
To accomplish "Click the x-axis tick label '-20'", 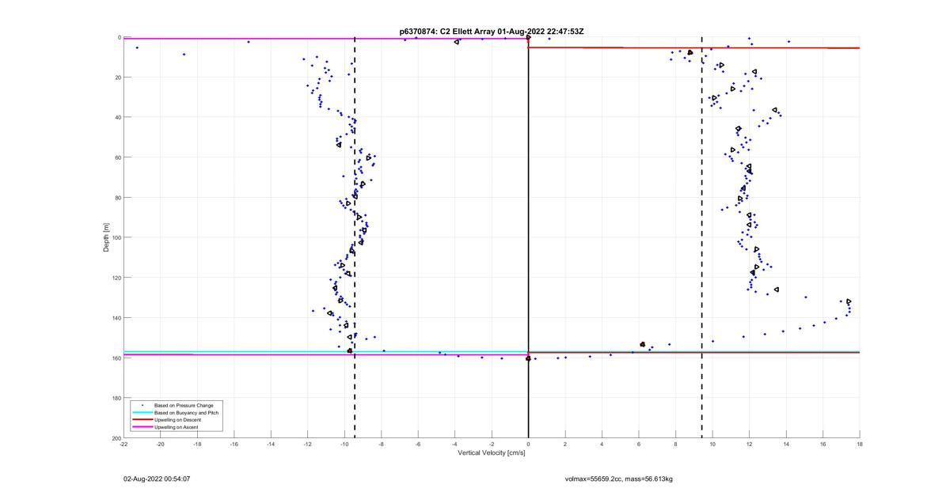I will (x=161, y=445).
